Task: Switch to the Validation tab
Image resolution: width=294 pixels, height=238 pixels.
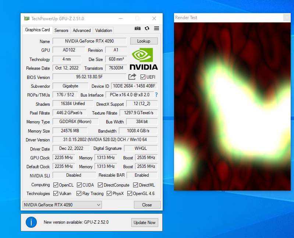Action: [x=103, y=30]
